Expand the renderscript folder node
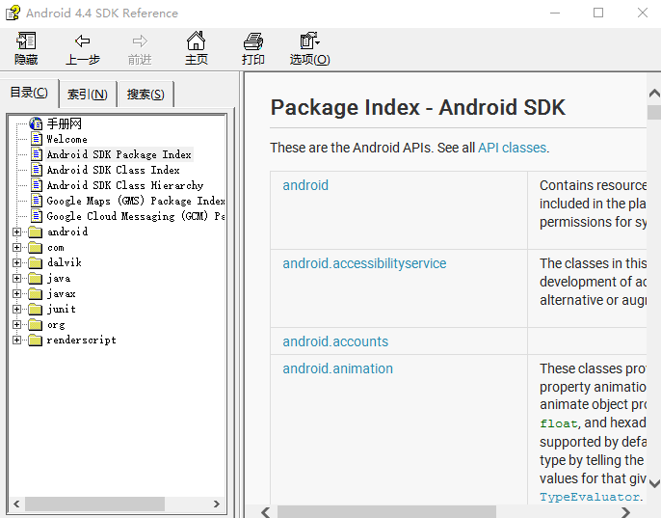The image size is (661, 518). coord(16,340)
